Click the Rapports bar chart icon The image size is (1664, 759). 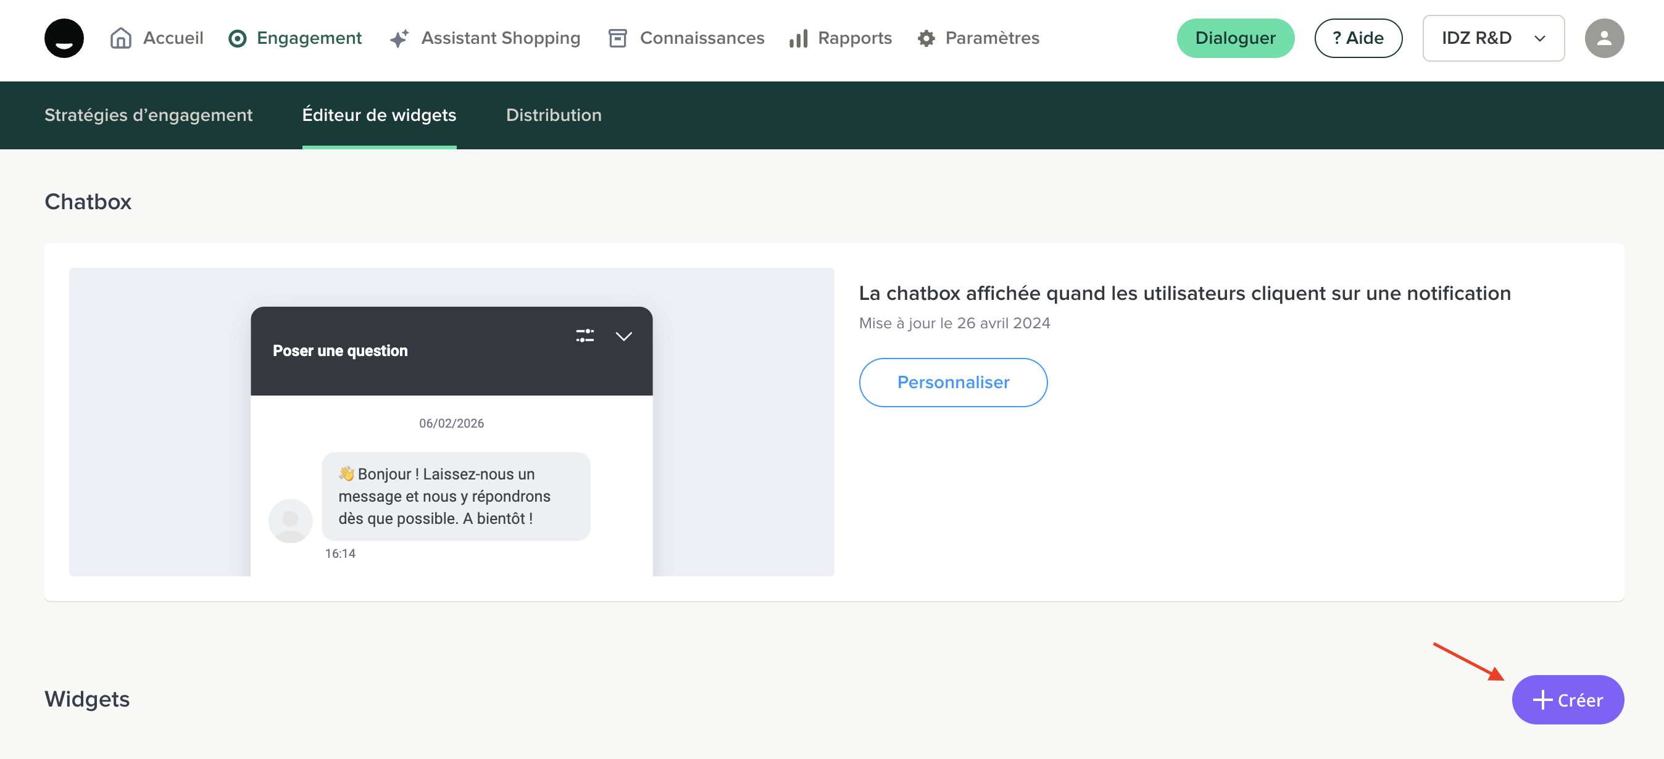point(799,39)
